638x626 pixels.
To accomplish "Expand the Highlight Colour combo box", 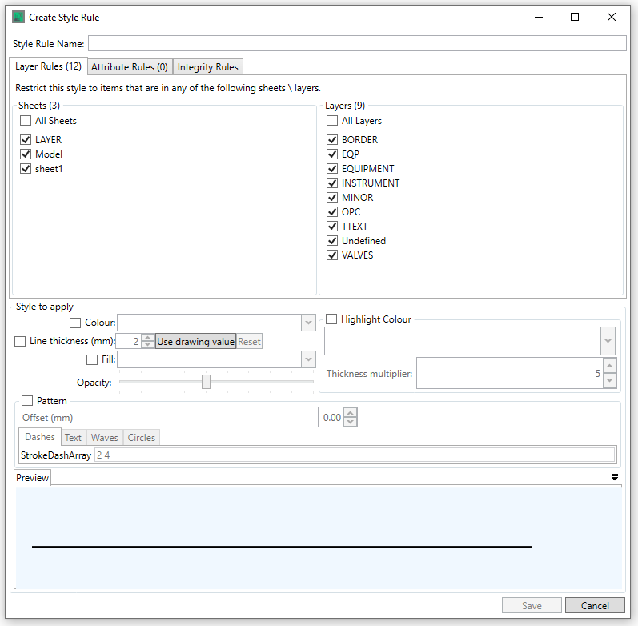I will coord(609,341).
